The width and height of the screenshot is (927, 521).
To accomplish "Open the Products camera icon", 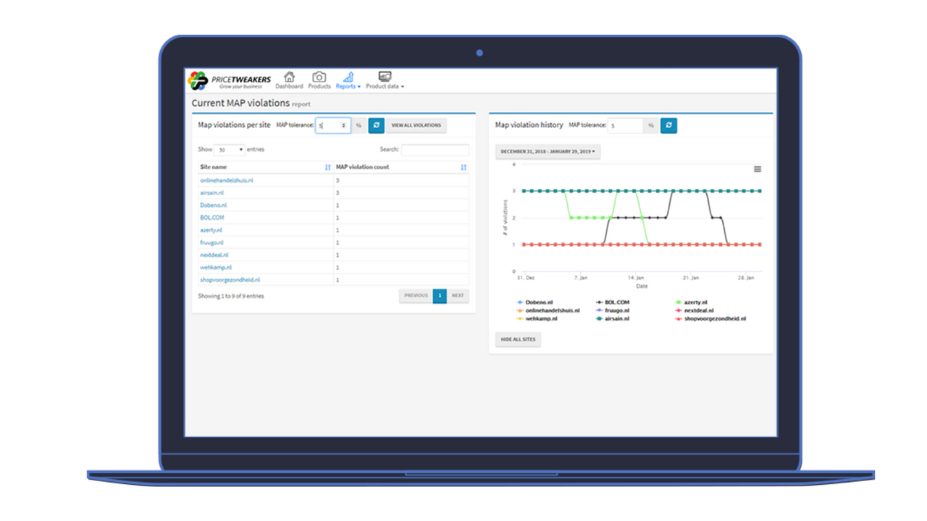I will pyautogui.click(x=319, y=80).
